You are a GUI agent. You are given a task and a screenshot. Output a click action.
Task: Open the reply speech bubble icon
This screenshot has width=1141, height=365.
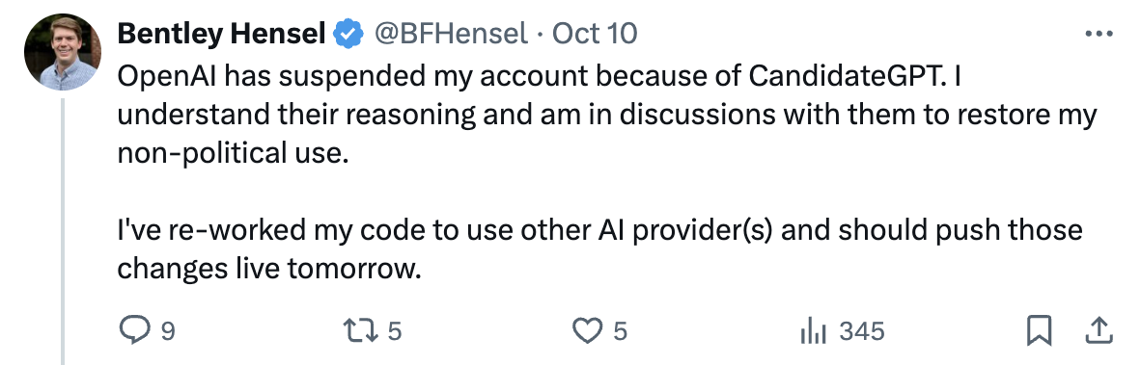(x=134, y=331)
